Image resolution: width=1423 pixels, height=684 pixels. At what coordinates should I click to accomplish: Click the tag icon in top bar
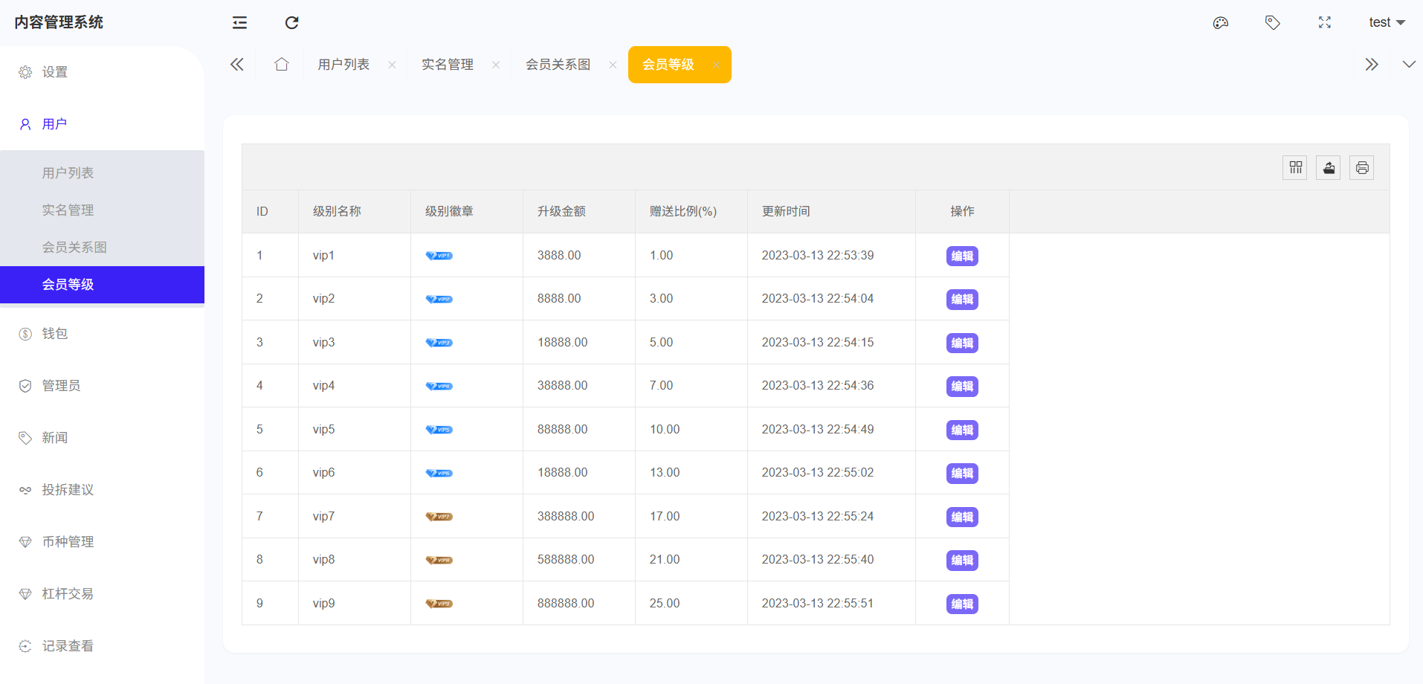tap(1272, 22)
